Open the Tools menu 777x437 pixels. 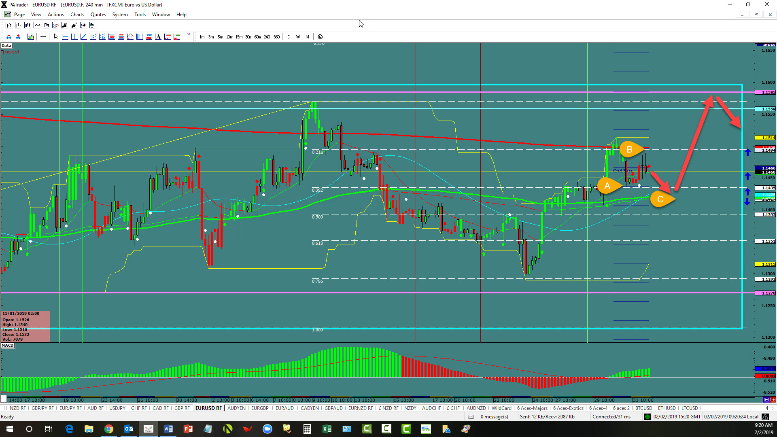click(140, 15)
